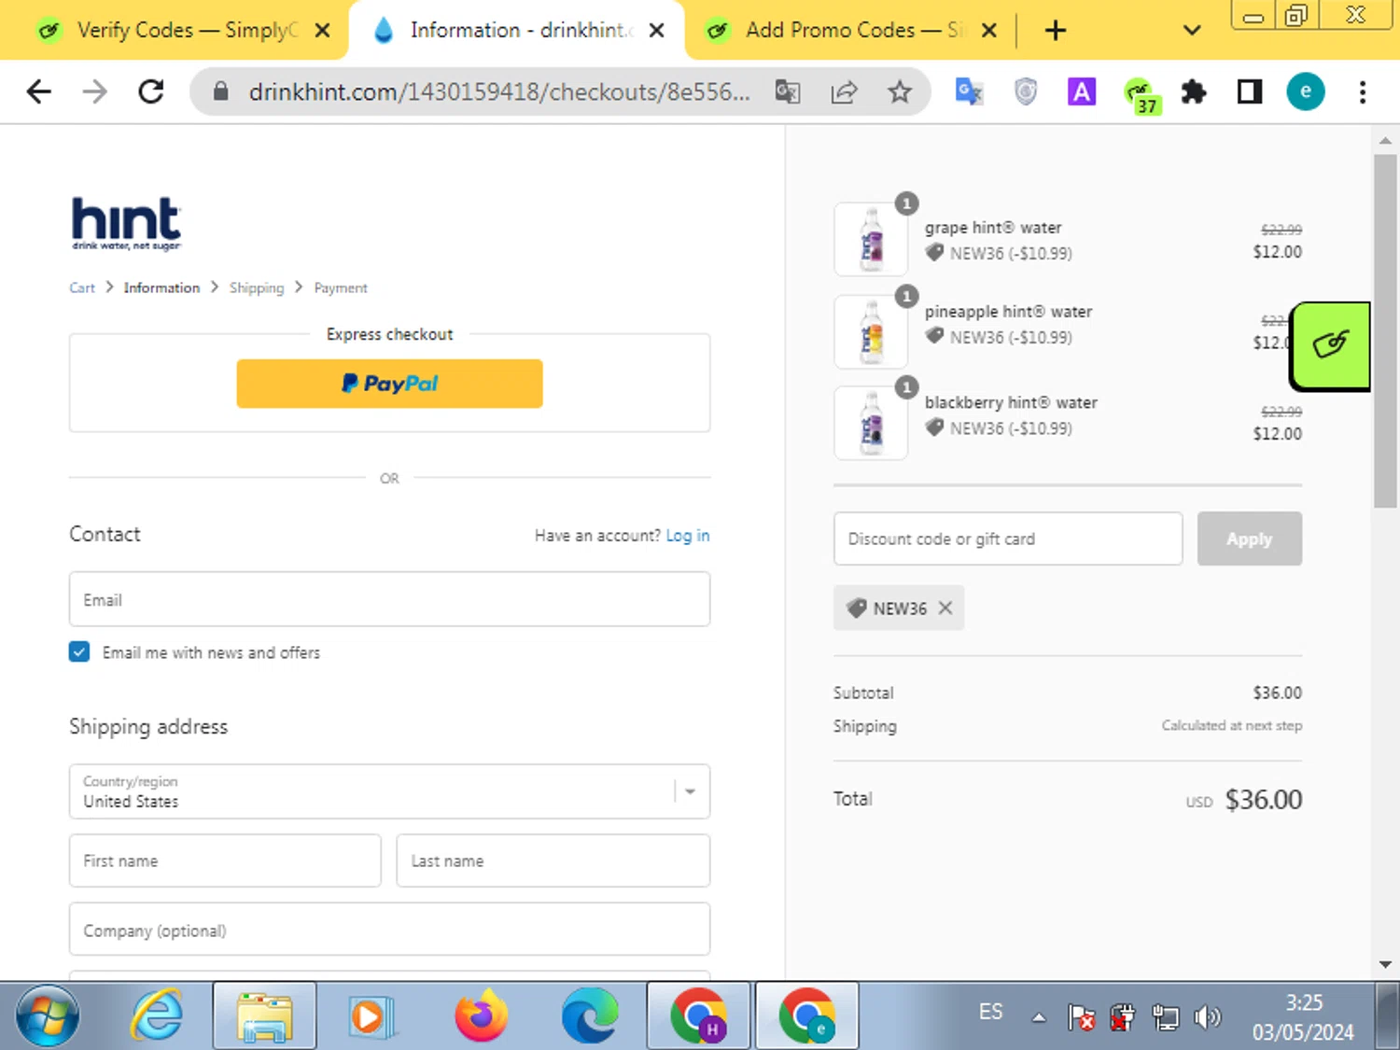Image resolution: width=1400 pixels, height=1050 pixels.
Task: Expand the Country/region dropdown
Action: click(389, 791)
